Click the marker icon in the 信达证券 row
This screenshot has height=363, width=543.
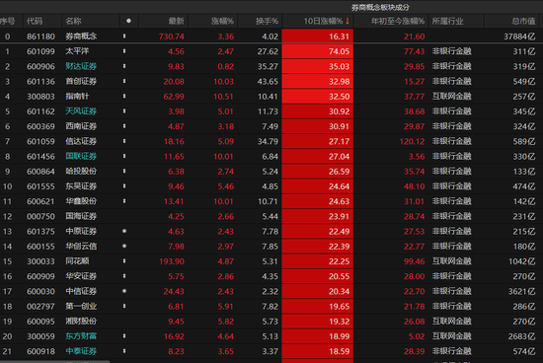pyautogui.click(x=124, y=141)
